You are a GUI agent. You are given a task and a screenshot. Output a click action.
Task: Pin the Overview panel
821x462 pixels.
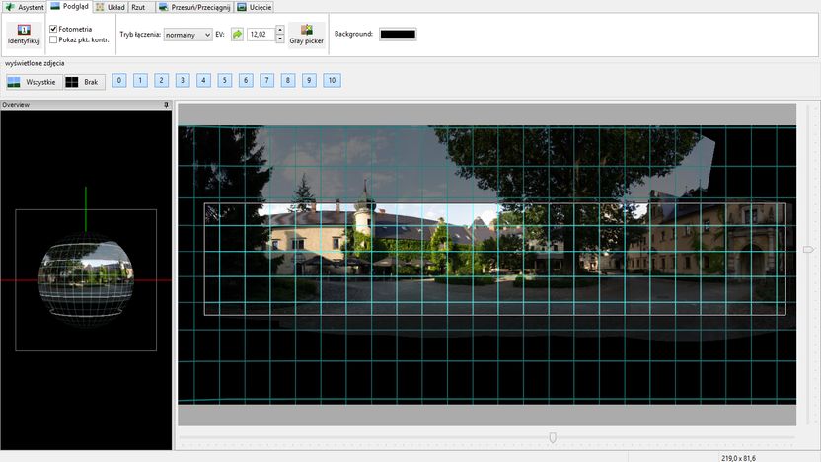pos(167,105)
